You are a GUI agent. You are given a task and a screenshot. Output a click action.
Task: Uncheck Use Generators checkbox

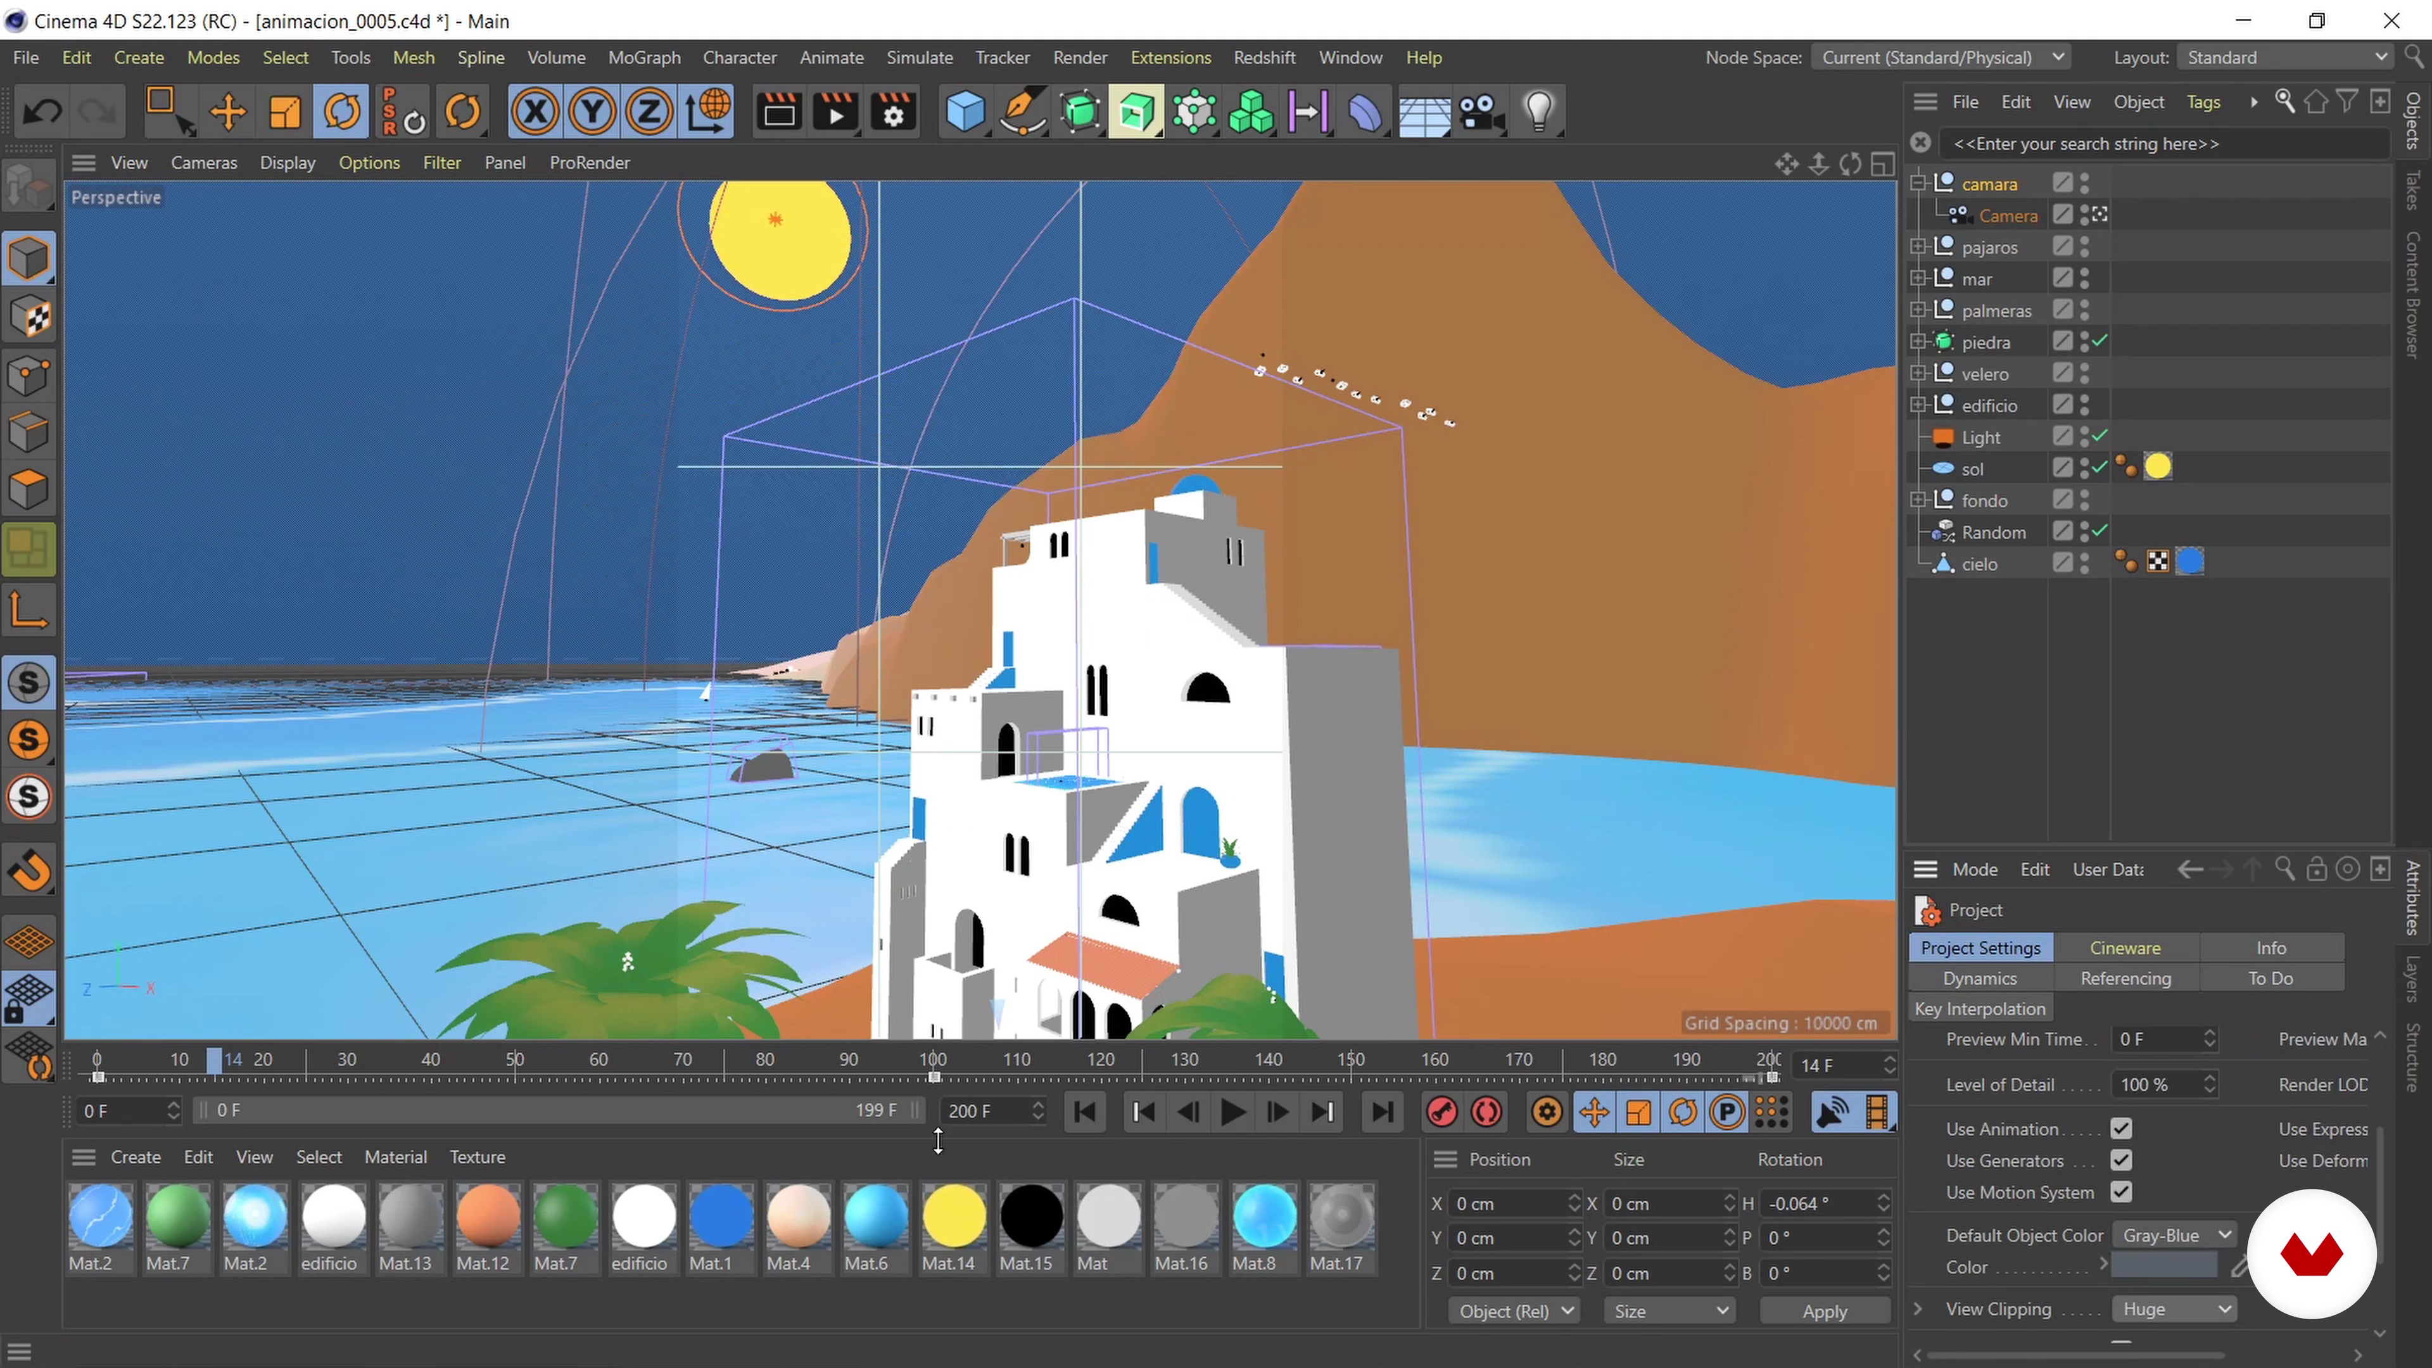pyautogui.click(x=2120, y=1160)
